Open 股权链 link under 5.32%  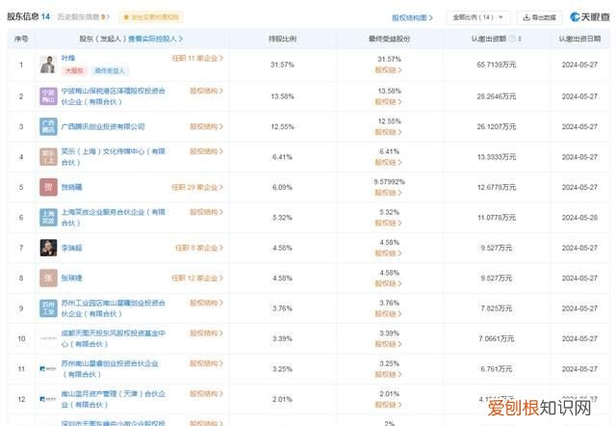(x=388, y=223)
